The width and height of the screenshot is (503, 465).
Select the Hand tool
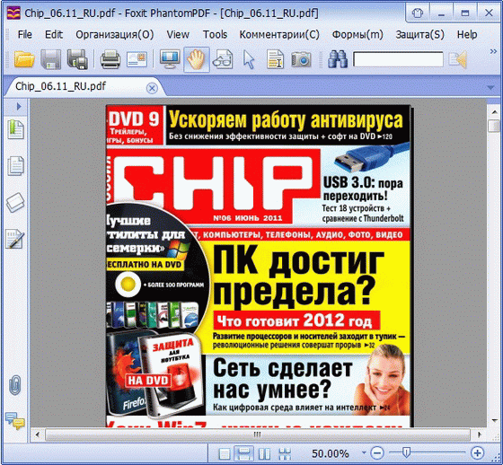[x=197, y=59]
